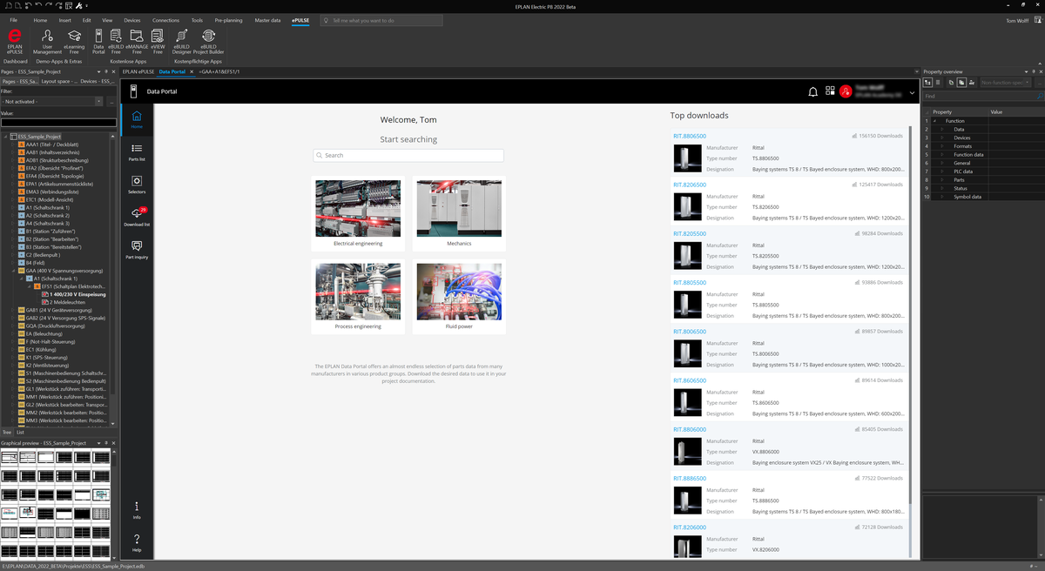Open the Pre-planning ribbon tab

(228, 20)
